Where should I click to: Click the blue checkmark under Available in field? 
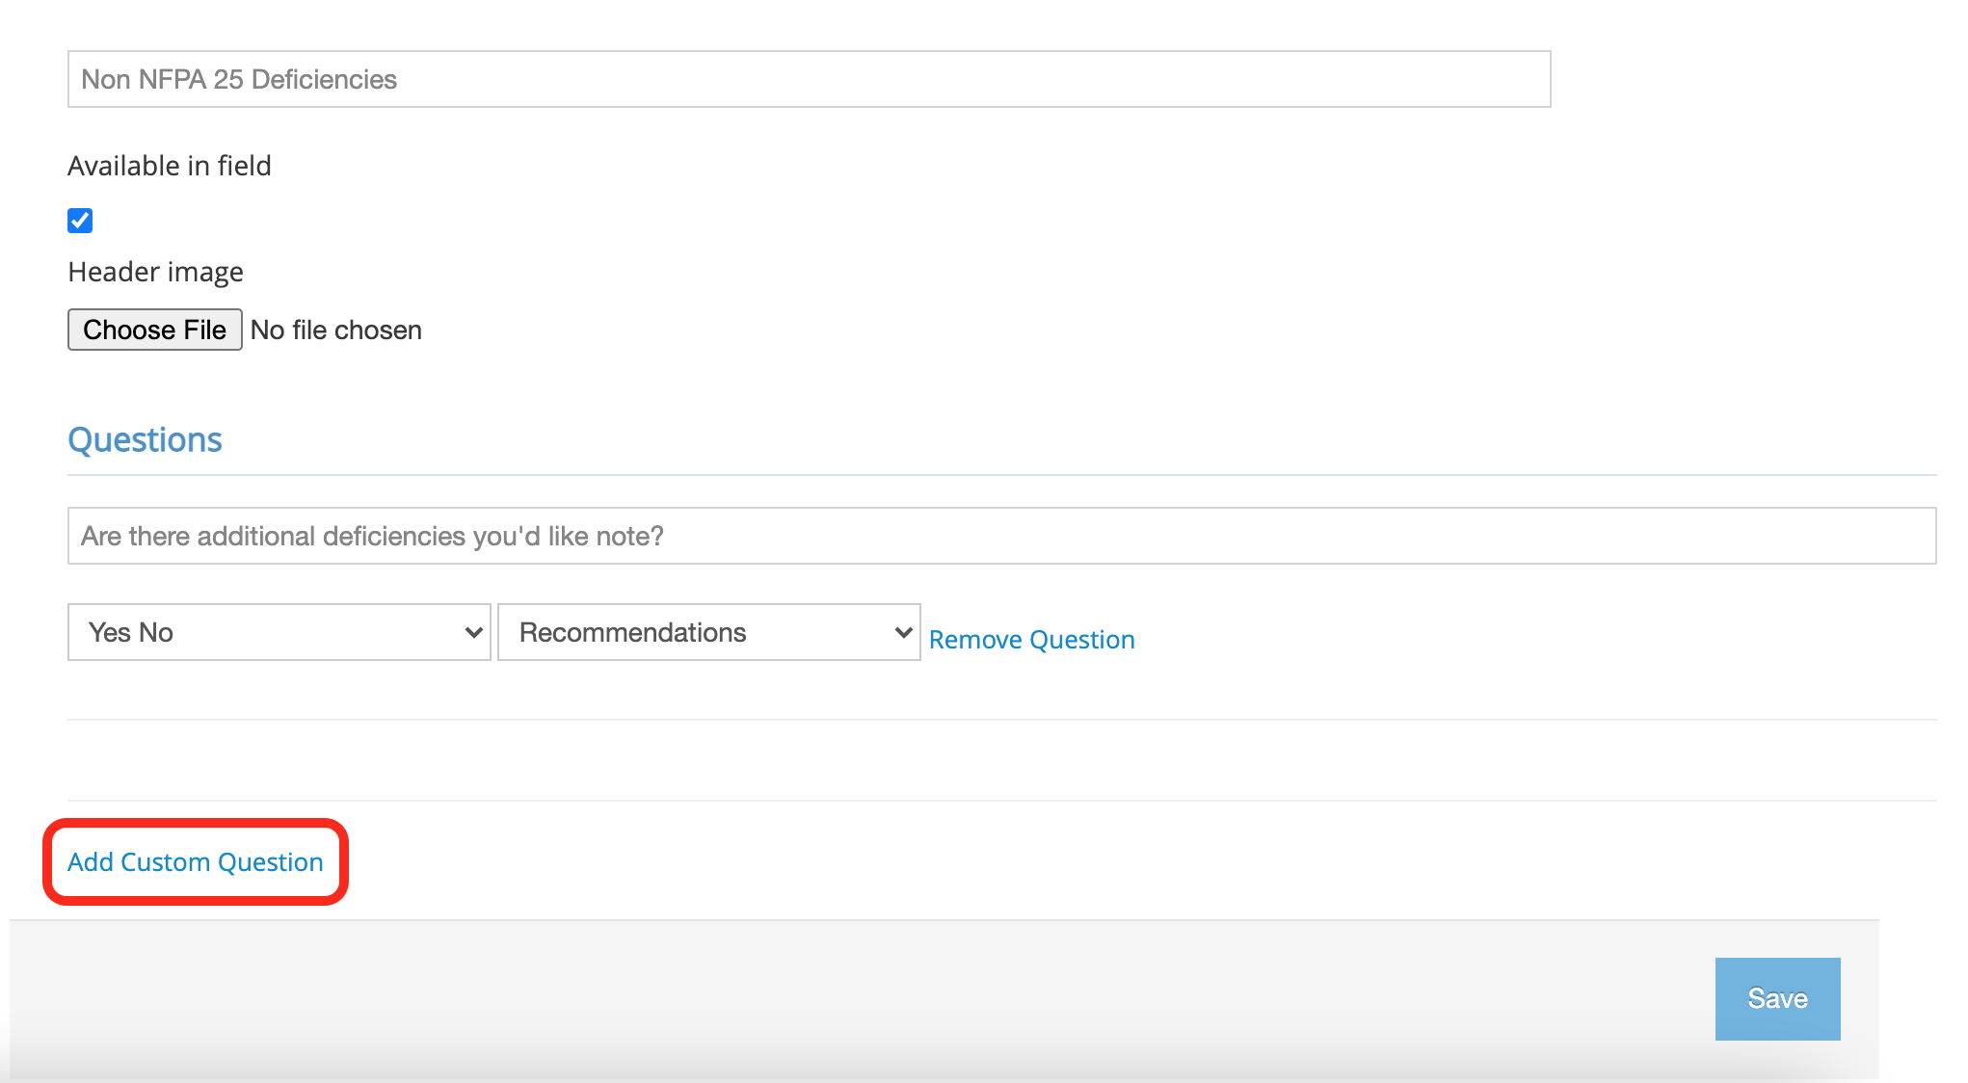[x=80, y=221]
